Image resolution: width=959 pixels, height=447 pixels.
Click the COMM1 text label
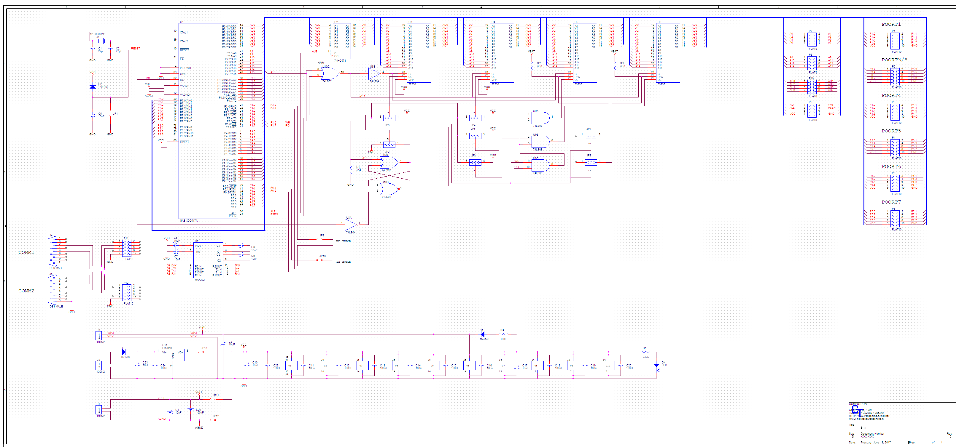point(26,252)
